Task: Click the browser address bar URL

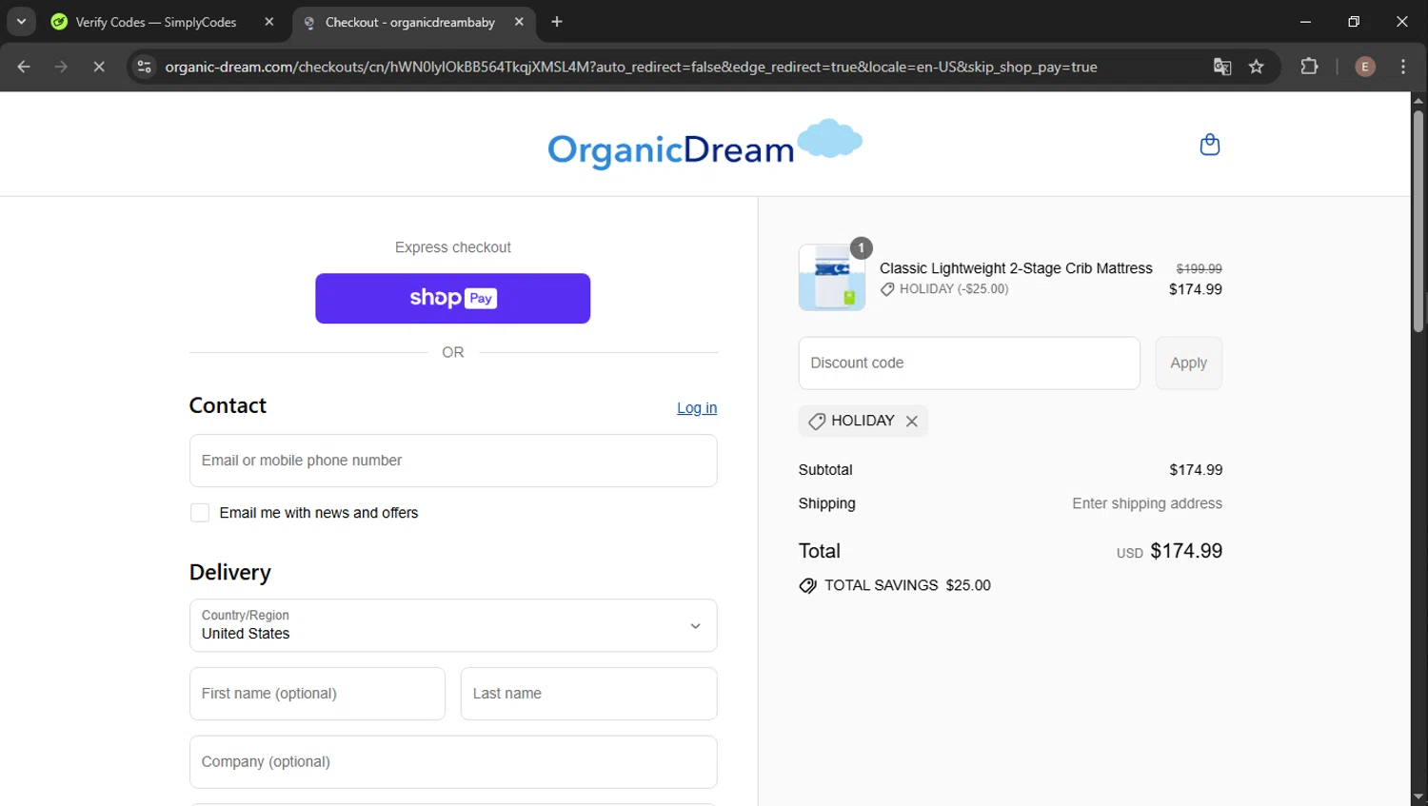Action: (x=630, y=67)
